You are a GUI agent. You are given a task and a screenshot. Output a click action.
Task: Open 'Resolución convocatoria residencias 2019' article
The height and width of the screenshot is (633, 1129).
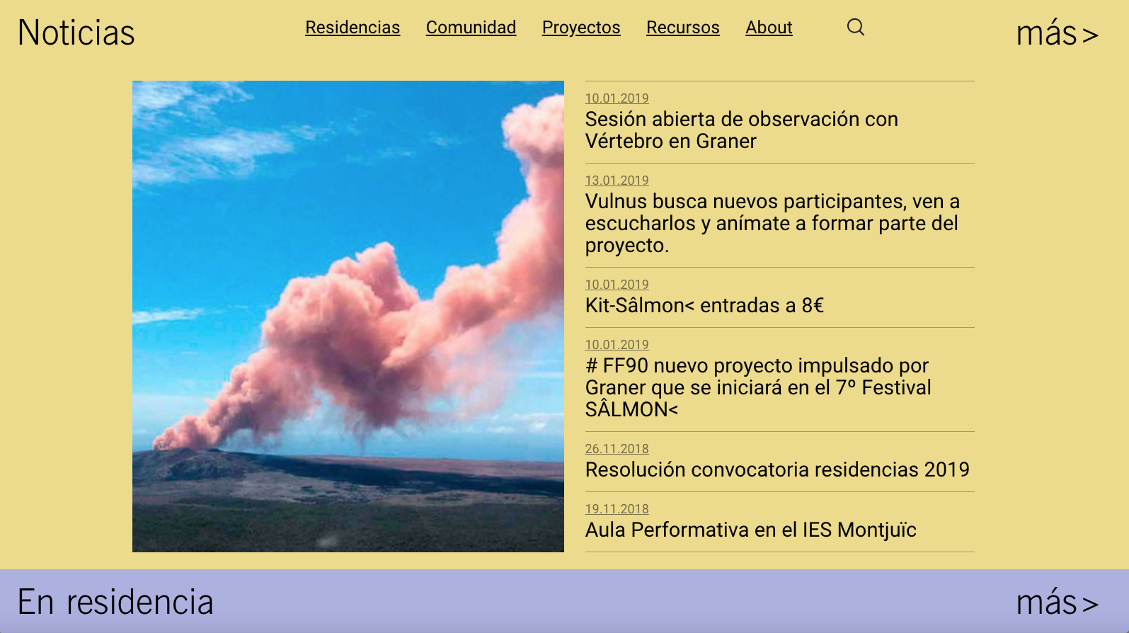(777, 469)
